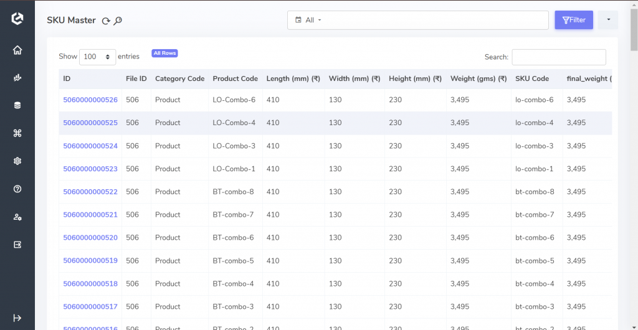Click the logout icon in sidebar
This screenshot has width=638, height=330.
pos(17,245)
